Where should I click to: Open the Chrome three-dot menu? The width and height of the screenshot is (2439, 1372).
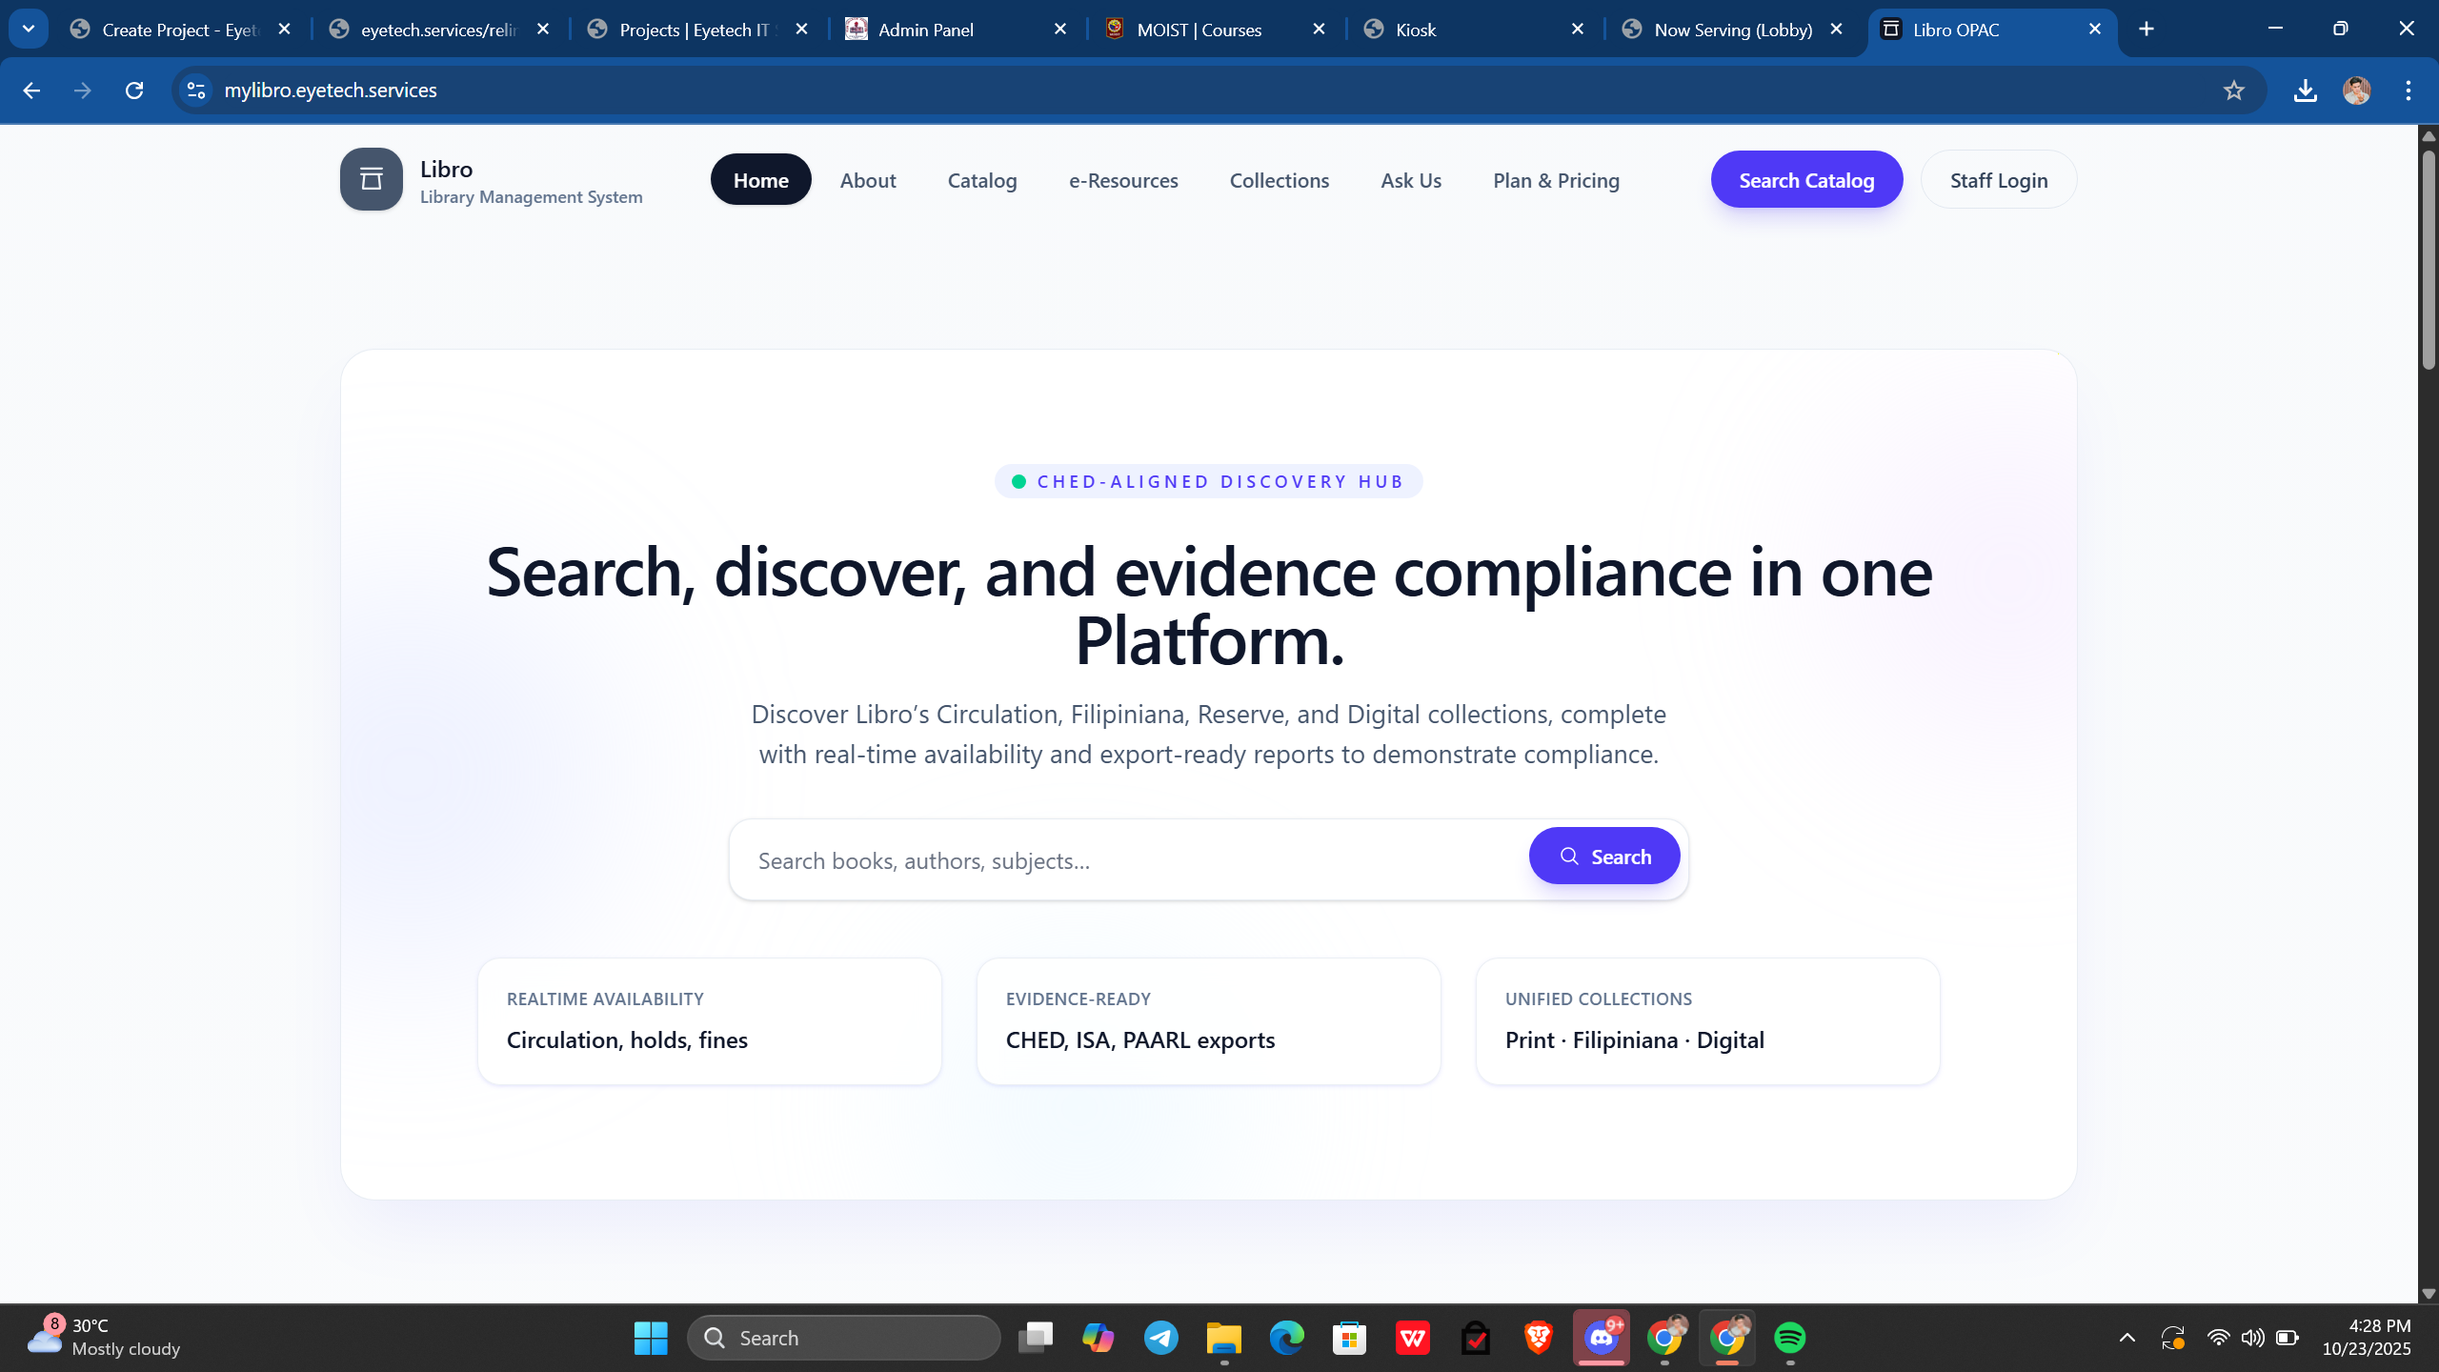coord(2408,91)
